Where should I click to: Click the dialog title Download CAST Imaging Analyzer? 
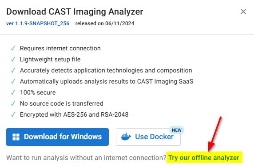[x=75, y=12]
